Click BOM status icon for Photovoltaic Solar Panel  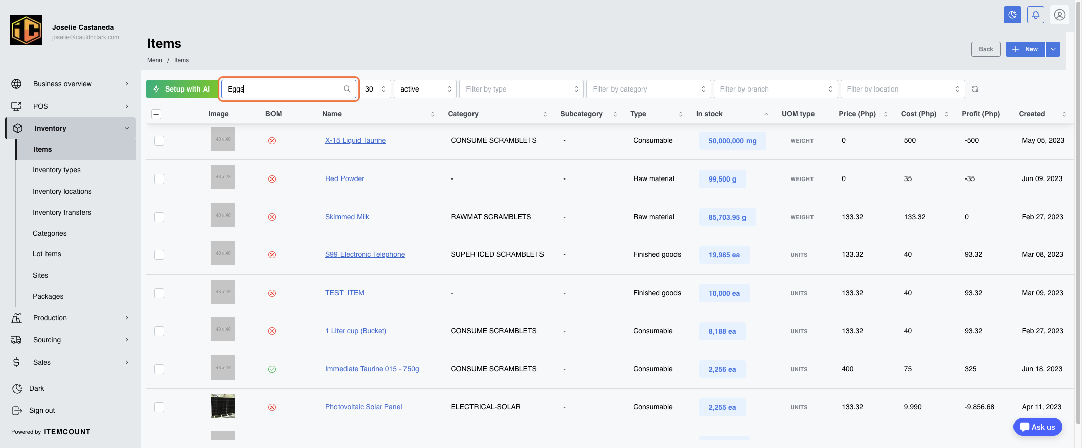[x=272, y=407]
